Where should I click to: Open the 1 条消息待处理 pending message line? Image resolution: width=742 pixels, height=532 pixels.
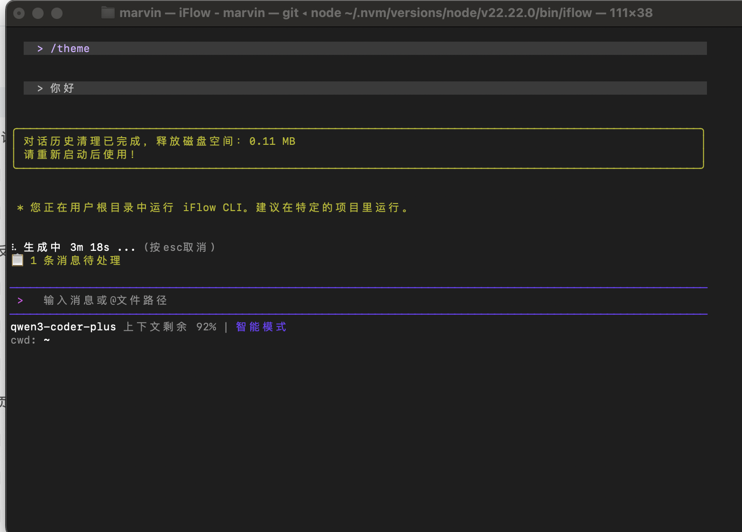click(x=75, y=261)
